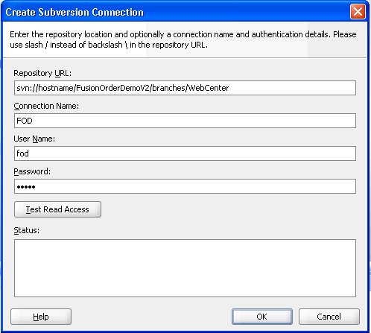
Task: Close the Create Subversion Connection dialog
Action: point(358,11)
